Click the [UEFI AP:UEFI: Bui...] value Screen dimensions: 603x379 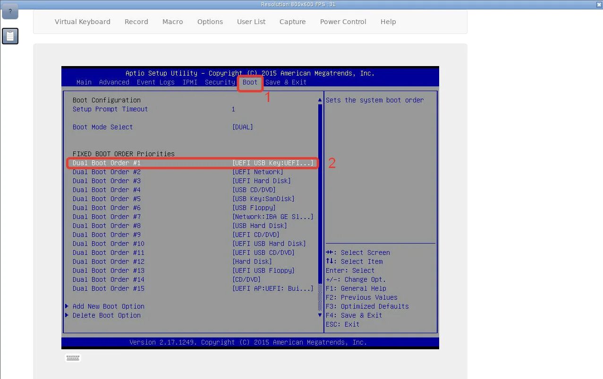click(273, 288)
